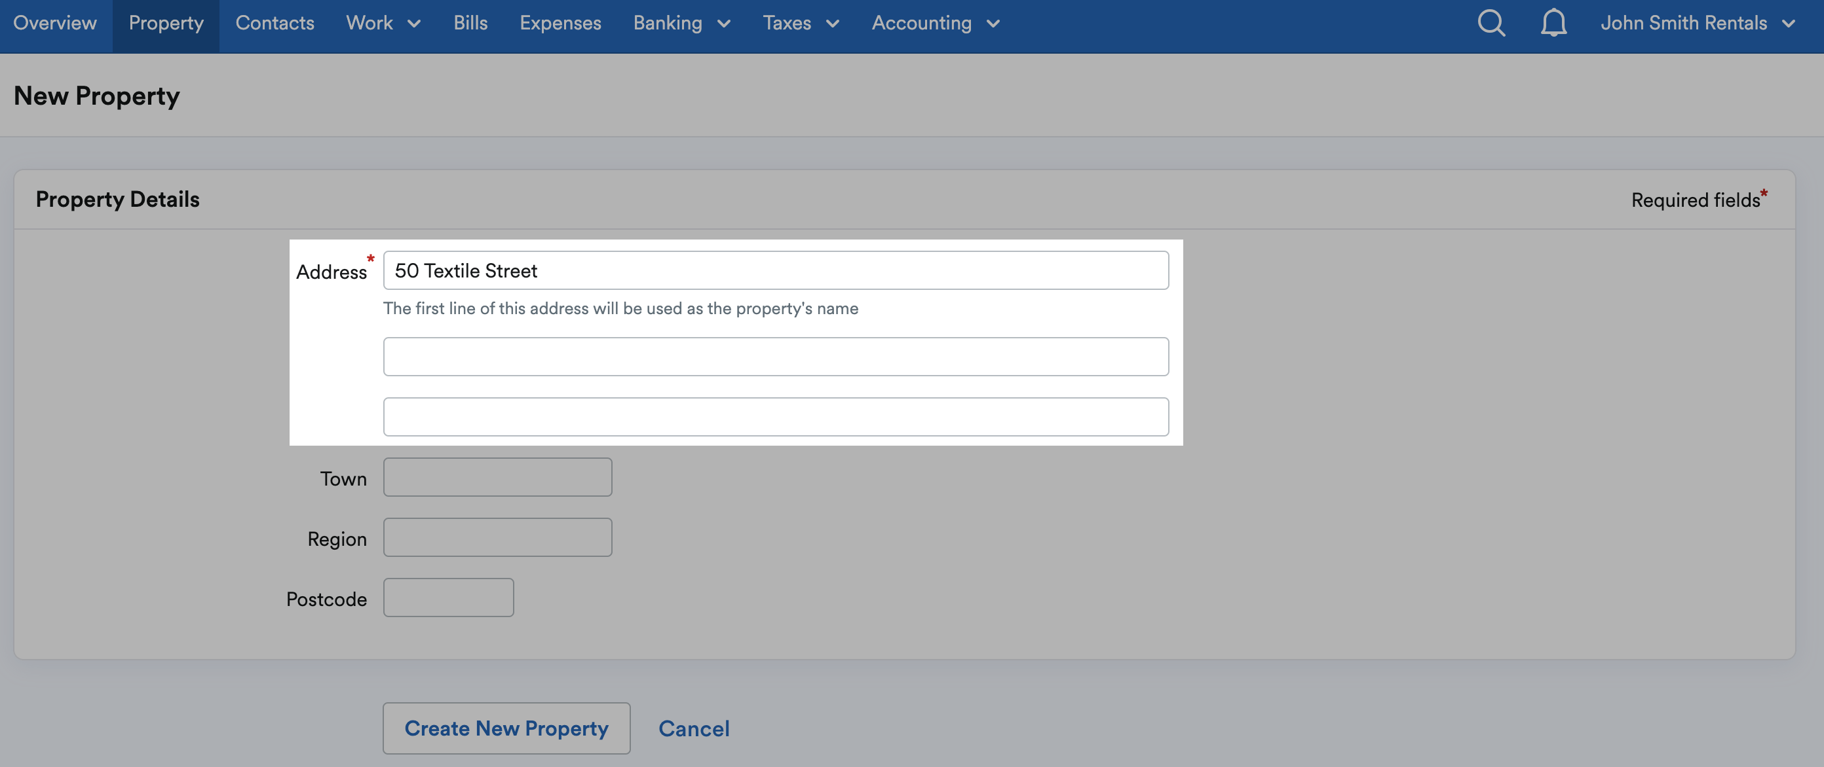Screen dimensions: 1824x767
Task: Open the Bills section
Action: [x=470, y=23]
